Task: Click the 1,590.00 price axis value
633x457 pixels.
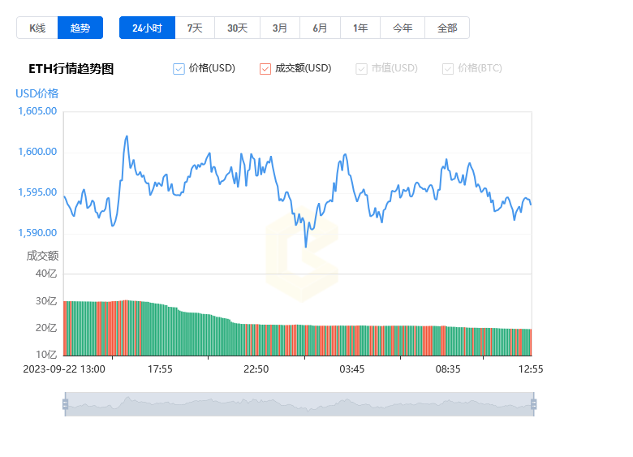Action: coord(37,233)
